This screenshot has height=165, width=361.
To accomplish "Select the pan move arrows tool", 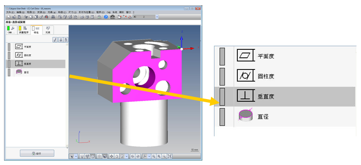I will click(x=111, y=156).
